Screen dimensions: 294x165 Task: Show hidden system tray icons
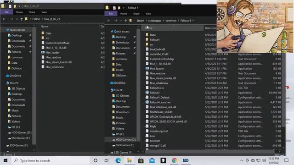tap(242, 160)
